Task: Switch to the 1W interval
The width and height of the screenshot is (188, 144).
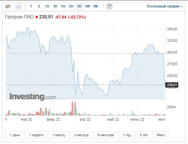Action: click(87, 6)
